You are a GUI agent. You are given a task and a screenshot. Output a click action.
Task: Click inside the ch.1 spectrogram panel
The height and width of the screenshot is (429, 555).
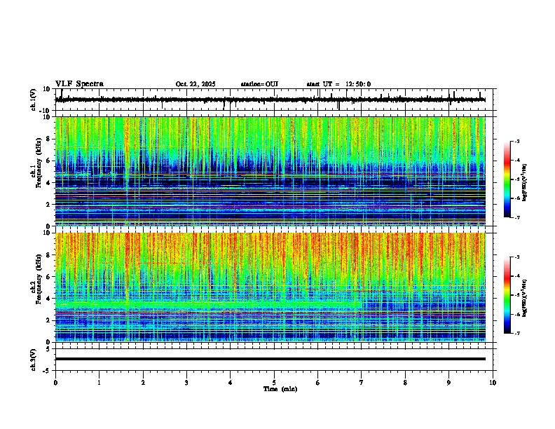pos(270,171)
